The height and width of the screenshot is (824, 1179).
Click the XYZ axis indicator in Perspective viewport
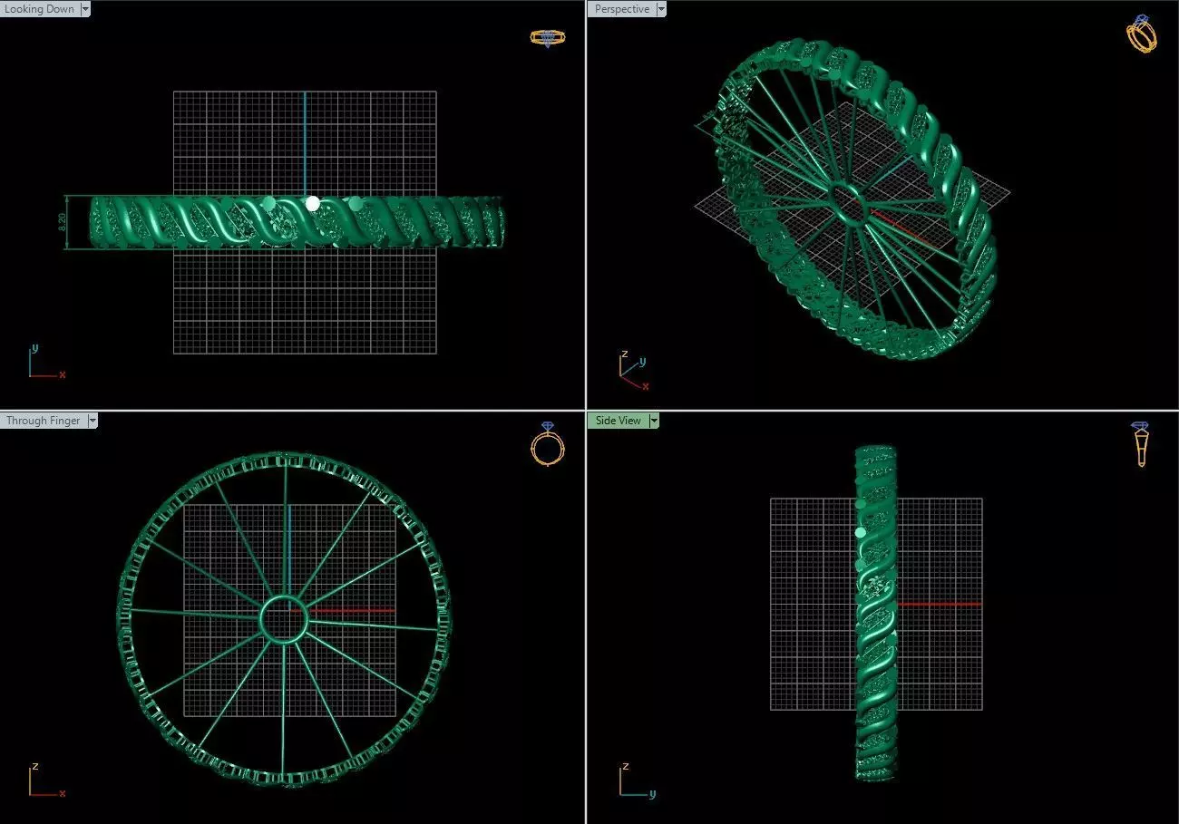634,371
